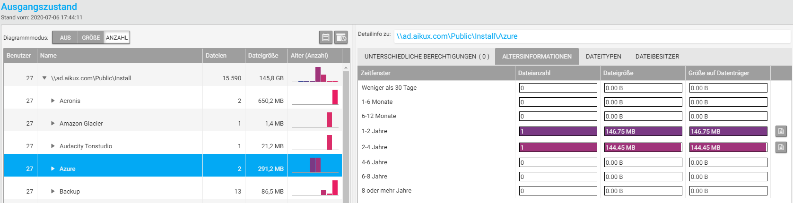This screenshot has height=203, width=793.
Task: Select ANZAHL diagram mode
Action: [117, 38]
